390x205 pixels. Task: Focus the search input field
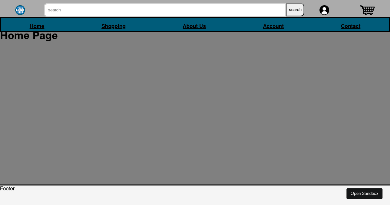click(x=165, y=10)
